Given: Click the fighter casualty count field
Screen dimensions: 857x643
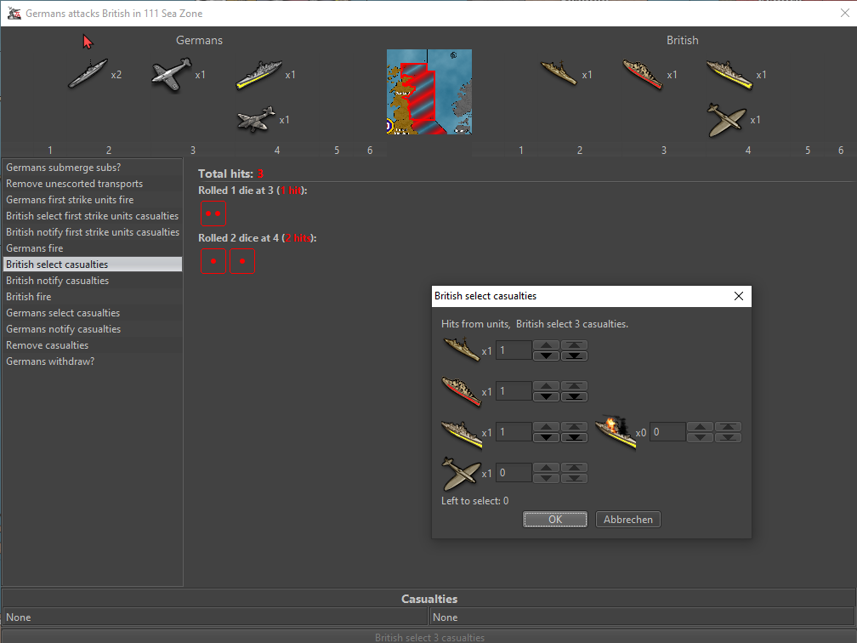Looking at the screenshot, I should [514, 473].
